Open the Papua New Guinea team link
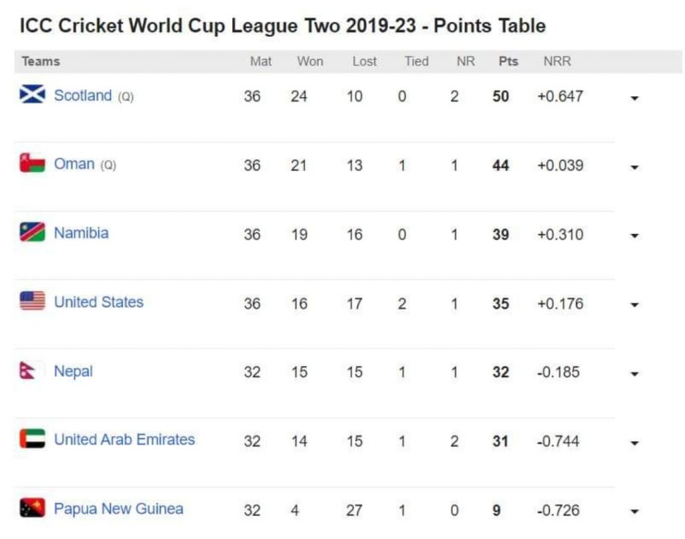Screen dimensions: 685x539 (x=118, y=509)
